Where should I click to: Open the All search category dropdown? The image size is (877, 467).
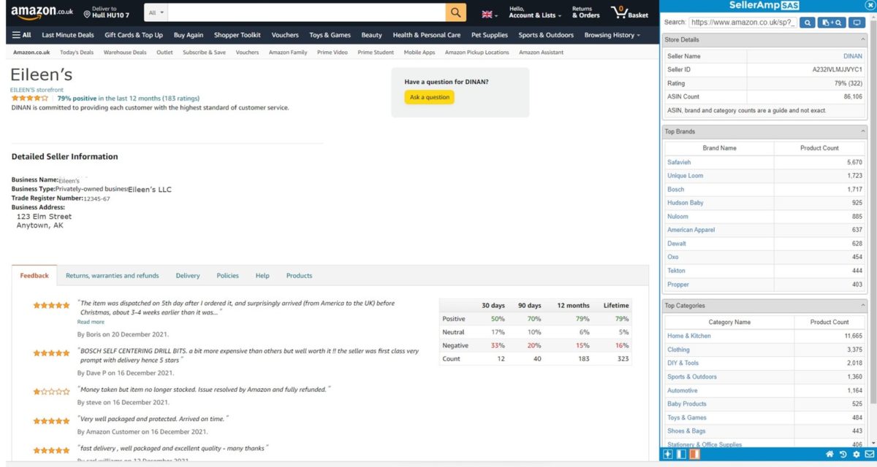click(x=153, y=12)
